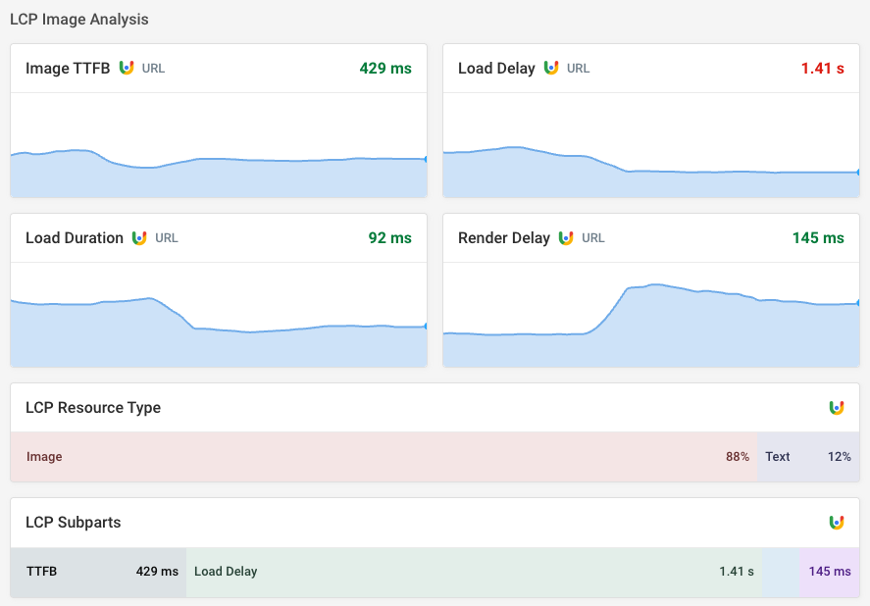The height and width of the screenshot is (606, 870).
Task: Toggle the URL filter on the Load Delay card
Action: click(578, 69)
